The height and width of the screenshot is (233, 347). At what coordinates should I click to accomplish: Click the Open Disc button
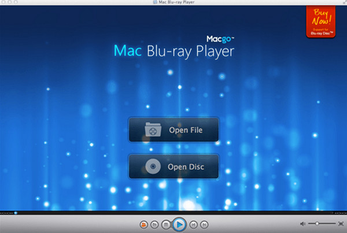[173, 167]
